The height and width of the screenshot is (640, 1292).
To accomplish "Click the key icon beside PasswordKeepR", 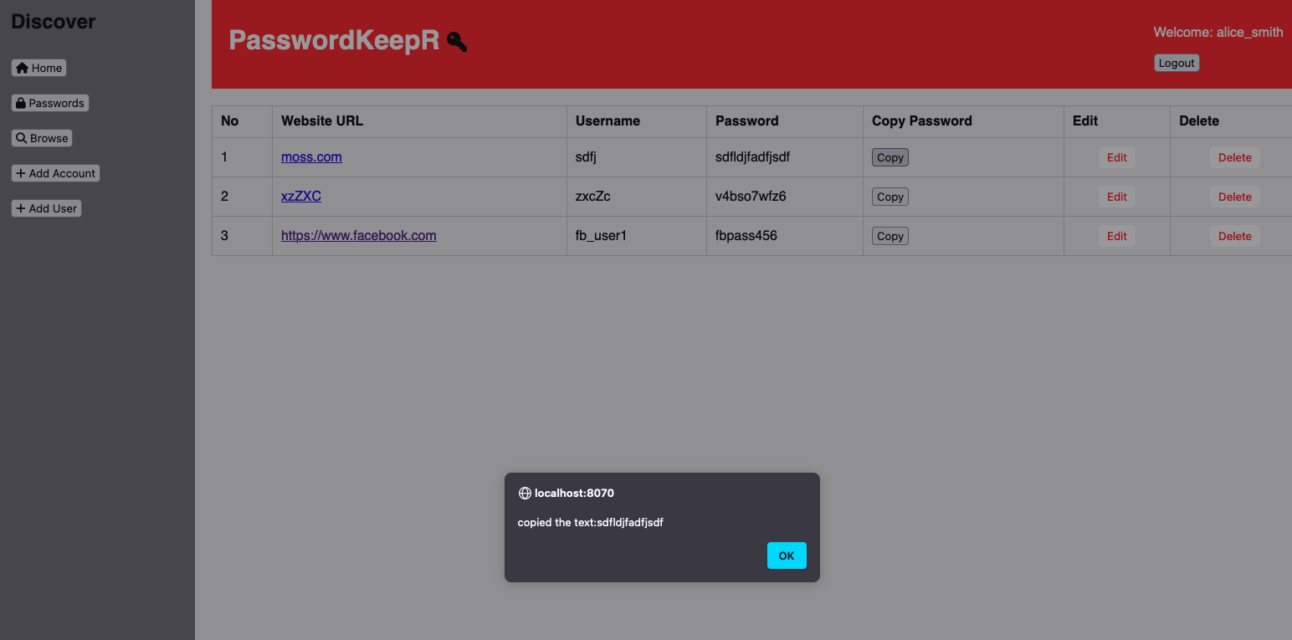I will tap(457, 41).
